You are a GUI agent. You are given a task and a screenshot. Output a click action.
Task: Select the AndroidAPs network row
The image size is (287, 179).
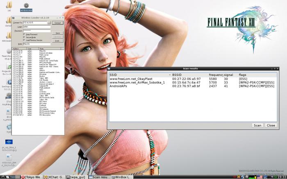pos(193,86)
